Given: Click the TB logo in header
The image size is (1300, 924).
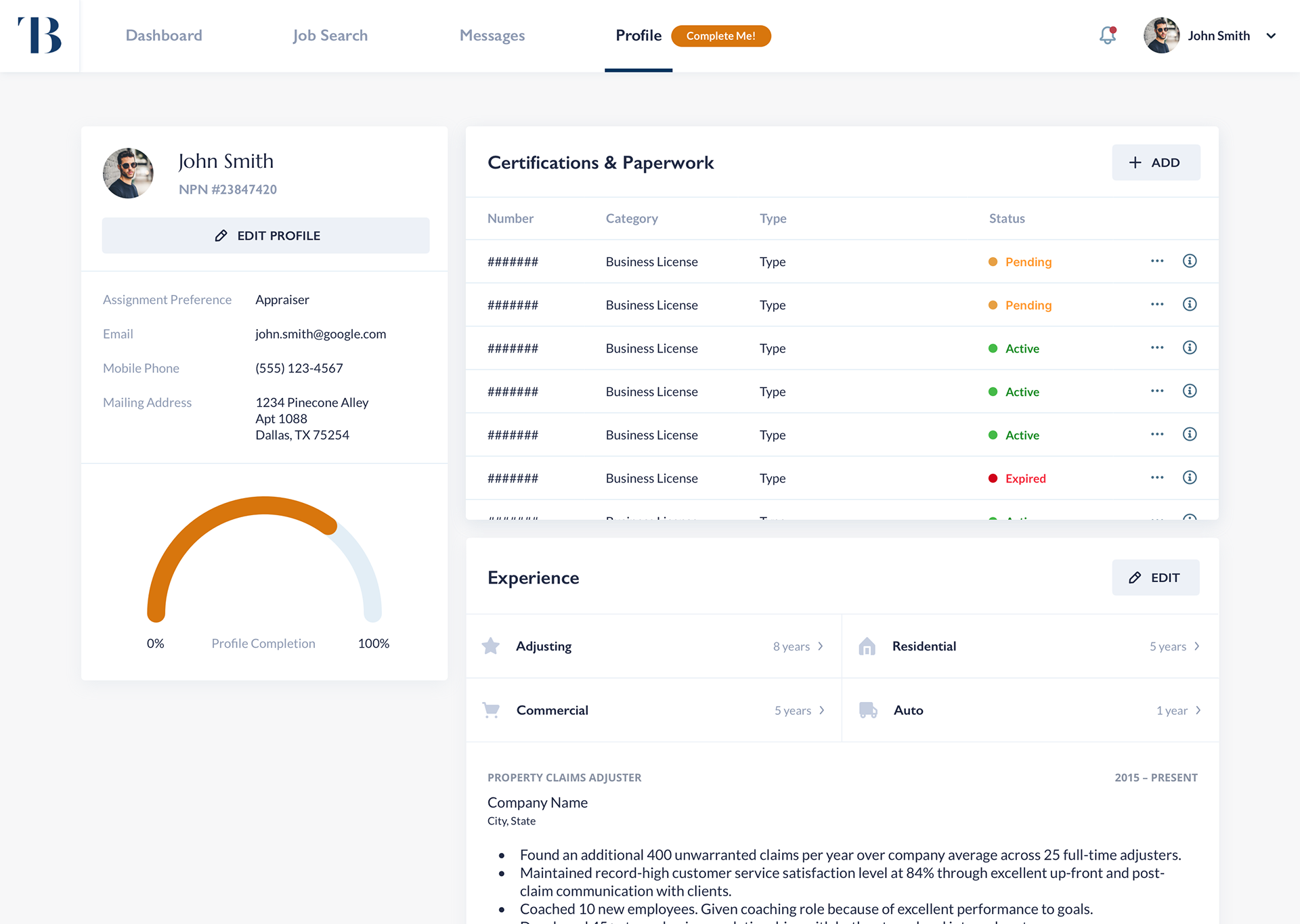Looking at the screenshot, I should (40, 35).
